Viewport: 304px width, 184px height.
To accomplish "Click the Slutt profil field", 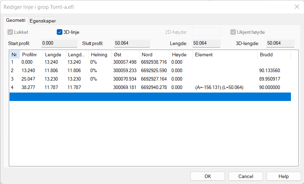I will (x=132, y=43).
